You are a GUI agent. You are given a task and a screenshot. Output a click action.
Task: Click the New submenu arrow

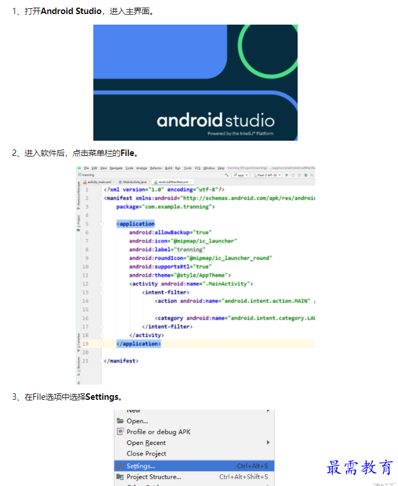point(268,411)
